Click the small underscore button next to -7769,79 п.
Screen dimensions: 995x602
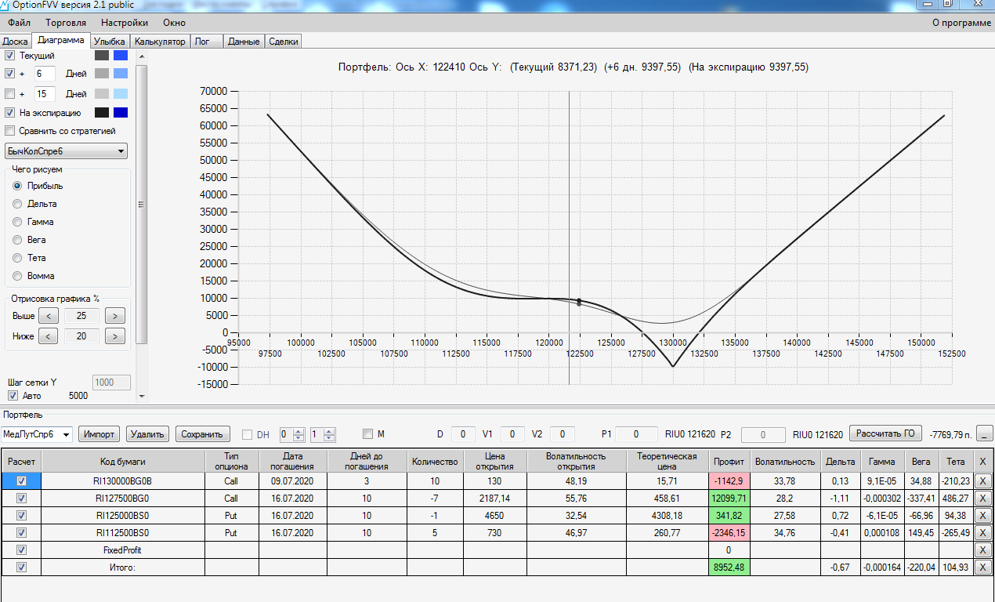click(985, 433)
